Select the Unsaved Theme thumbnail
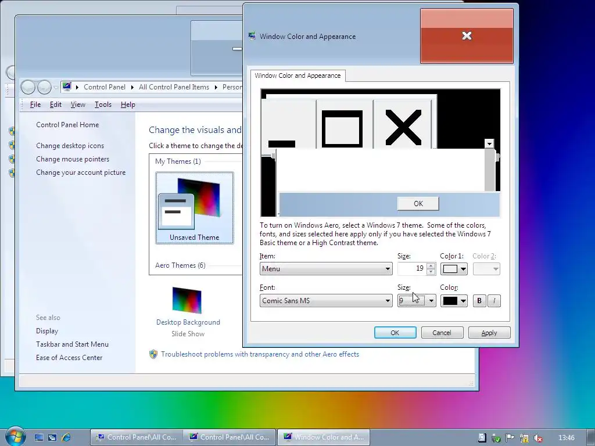595x446 pixels. pos(194,208)
